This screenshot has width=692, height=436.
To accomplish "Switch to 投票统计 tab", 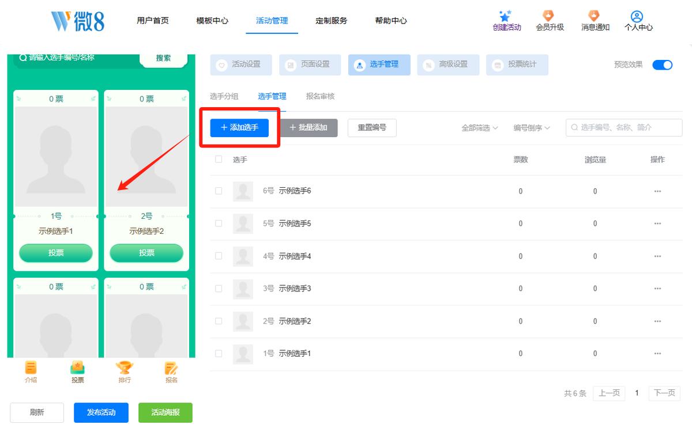I will pyautogui.click(x=517, y=65).
